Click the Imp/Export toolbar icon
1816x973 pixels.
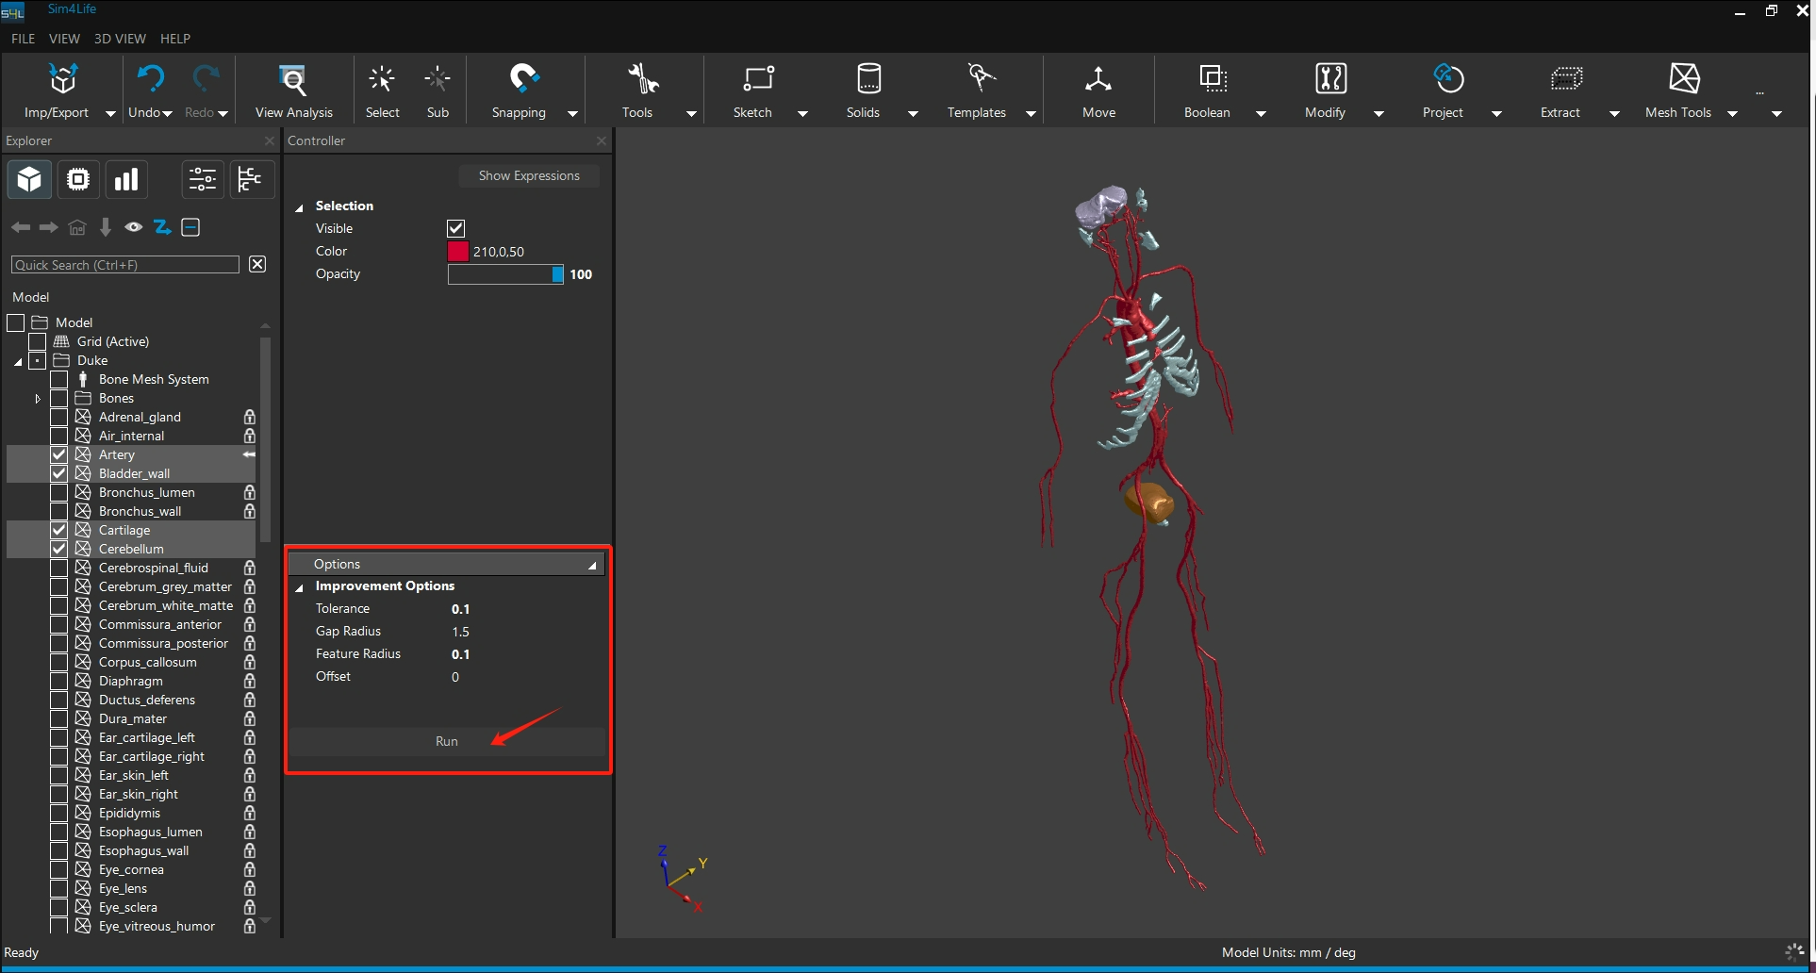point(62,80)
